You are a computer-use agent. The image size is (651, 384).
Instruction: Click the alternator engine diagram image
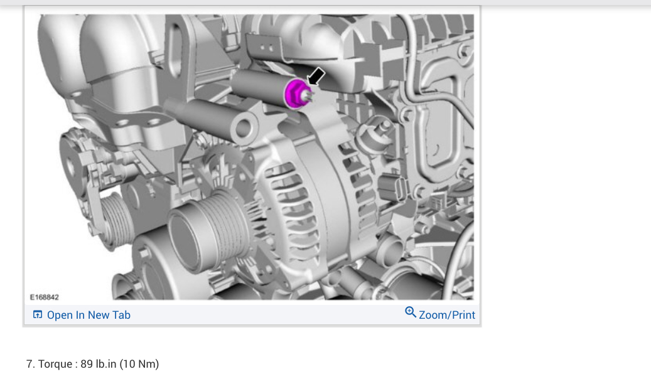(x=252, y=157)
